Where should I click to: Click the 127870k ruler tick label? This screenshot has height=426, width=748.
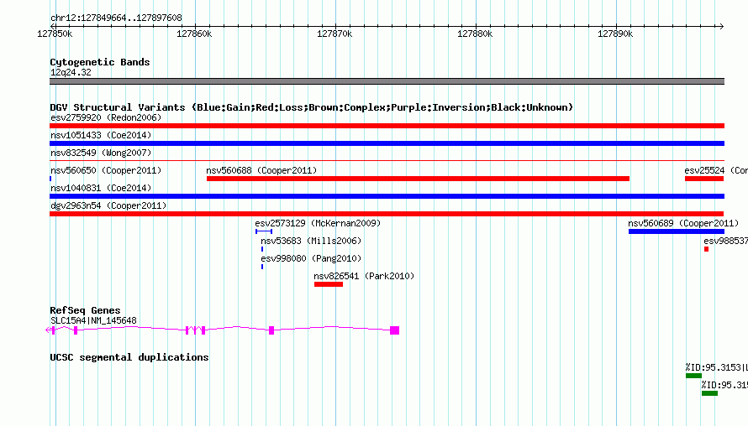(334, 34)
